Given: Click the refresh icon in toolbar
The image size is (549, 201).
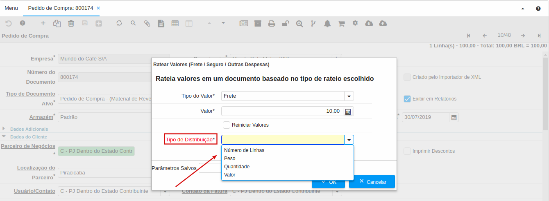Looking at the screenshot, I should [119, 23].
